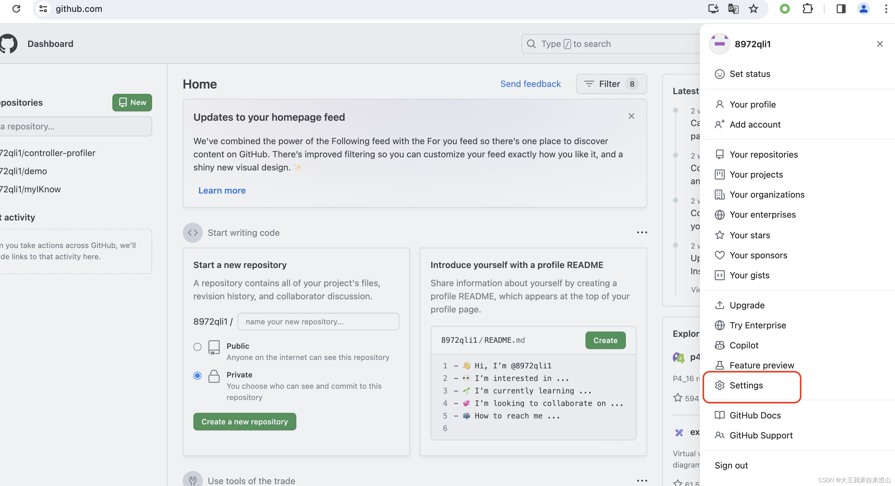Open the 8972qli1/demo repository link
895x486 pixels.
23,171
